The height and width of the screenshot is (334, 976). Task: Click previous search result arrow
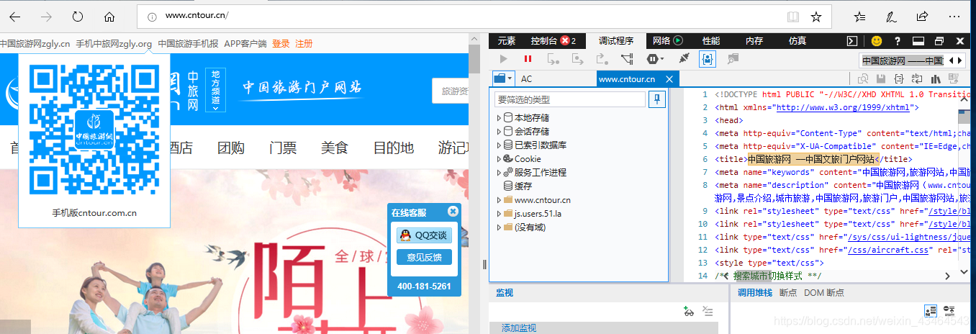pos(952,60)
